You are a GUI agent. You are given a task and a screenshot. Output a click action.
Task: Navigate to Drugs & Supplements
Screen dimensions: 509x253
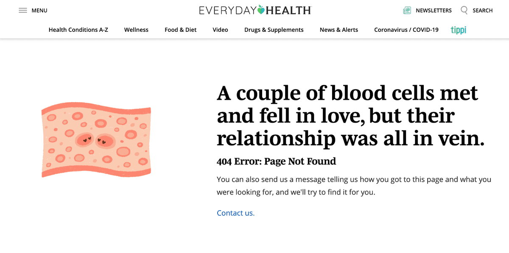(x=274, y=30)
